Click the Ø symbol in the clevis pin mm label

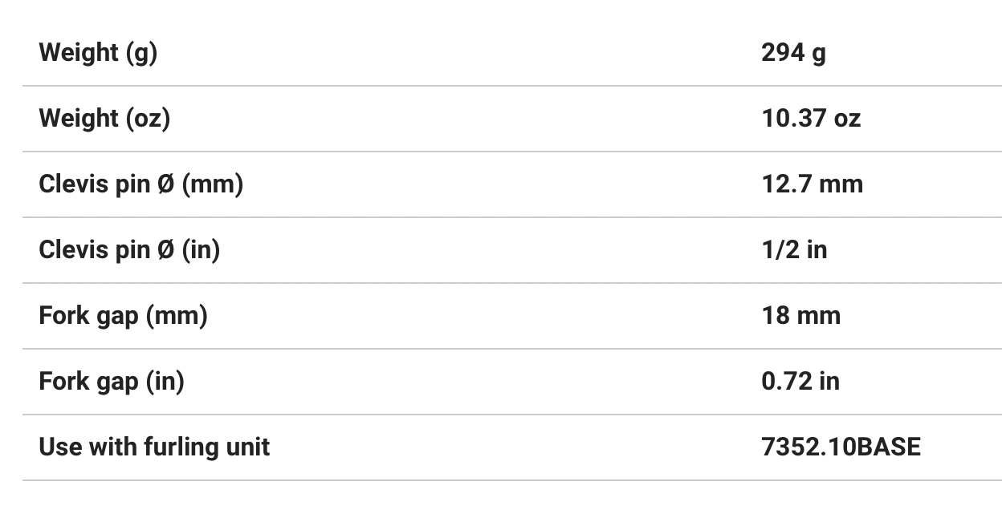(165, 184)
